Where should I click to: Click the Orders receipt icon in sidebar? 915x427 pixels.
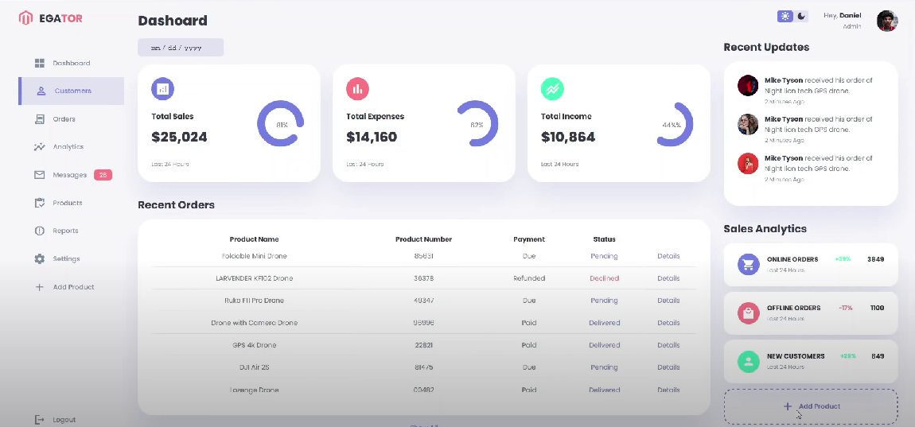coord(40,119)
